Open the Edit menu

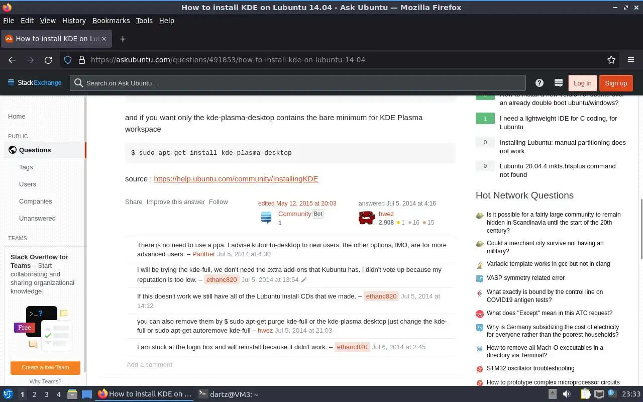[x=27, y=21]
